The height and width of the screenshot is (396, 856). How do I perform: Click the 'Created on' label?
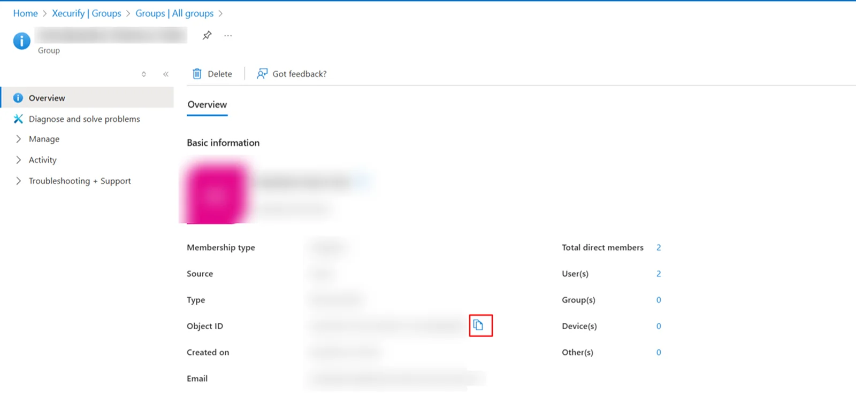pyautogui.click(x=208, y=352)
